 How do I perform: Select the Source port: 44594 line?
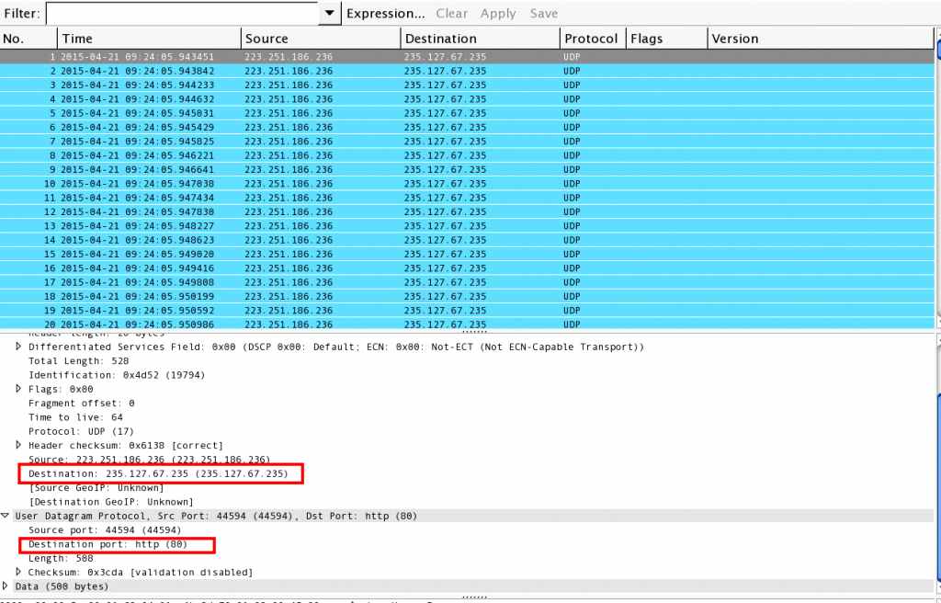pos(105,529)
